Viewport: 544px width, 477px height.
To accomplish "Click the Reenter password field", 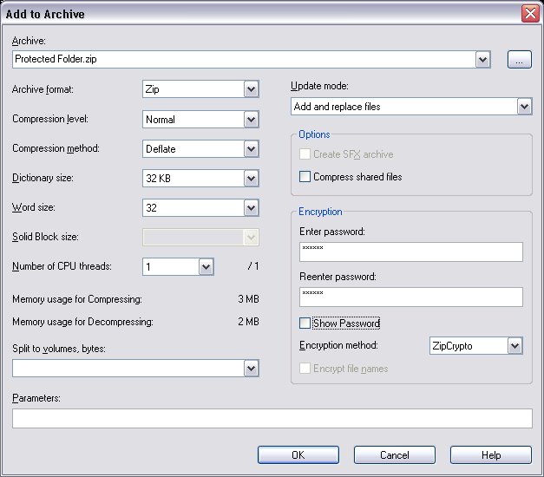I will (x=410, y=297).
